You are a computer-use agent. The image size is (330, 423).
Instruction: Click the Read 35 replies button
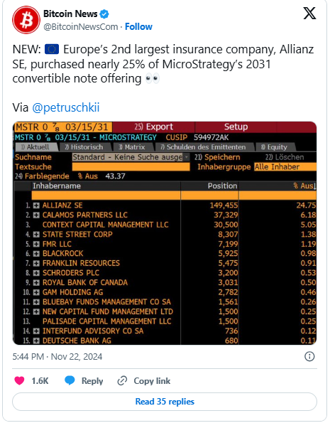165,402
